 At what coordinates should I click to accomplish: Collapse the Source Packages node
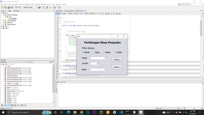(3, 15)
